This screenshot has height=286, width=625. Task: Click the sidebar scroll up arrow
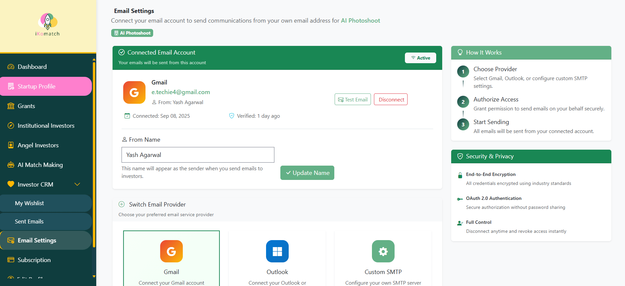pos(94,60)
